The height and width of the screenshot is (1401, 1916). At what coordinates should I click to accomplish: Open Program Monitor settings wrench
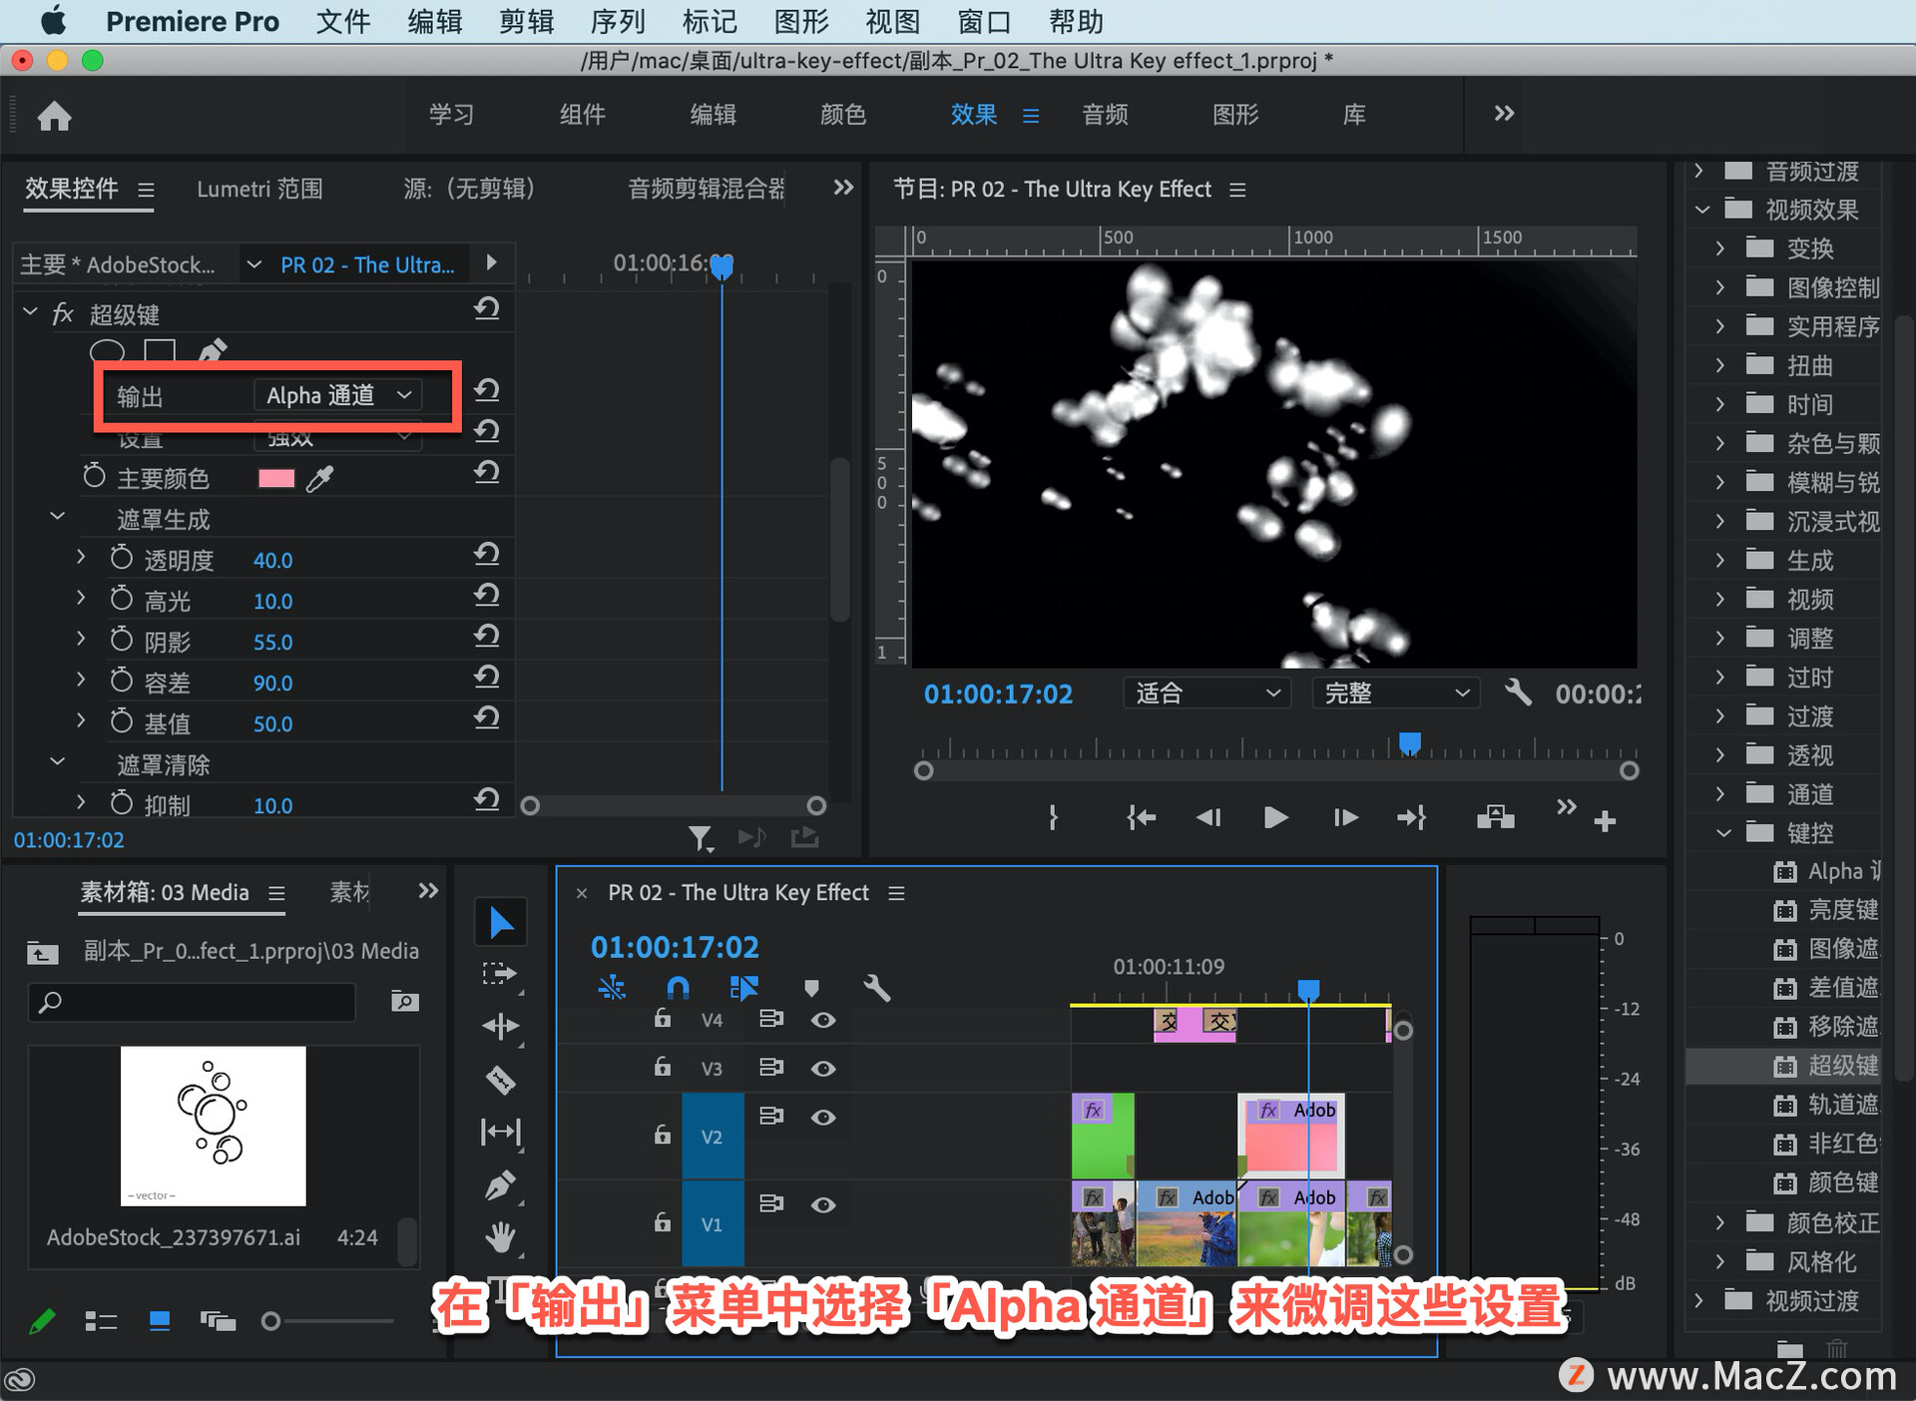[1518, 693]
